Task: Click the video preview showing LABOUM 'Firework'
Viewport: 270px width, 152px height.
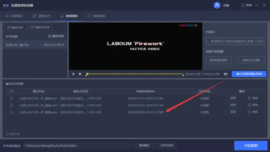Action: coord(135,46)
